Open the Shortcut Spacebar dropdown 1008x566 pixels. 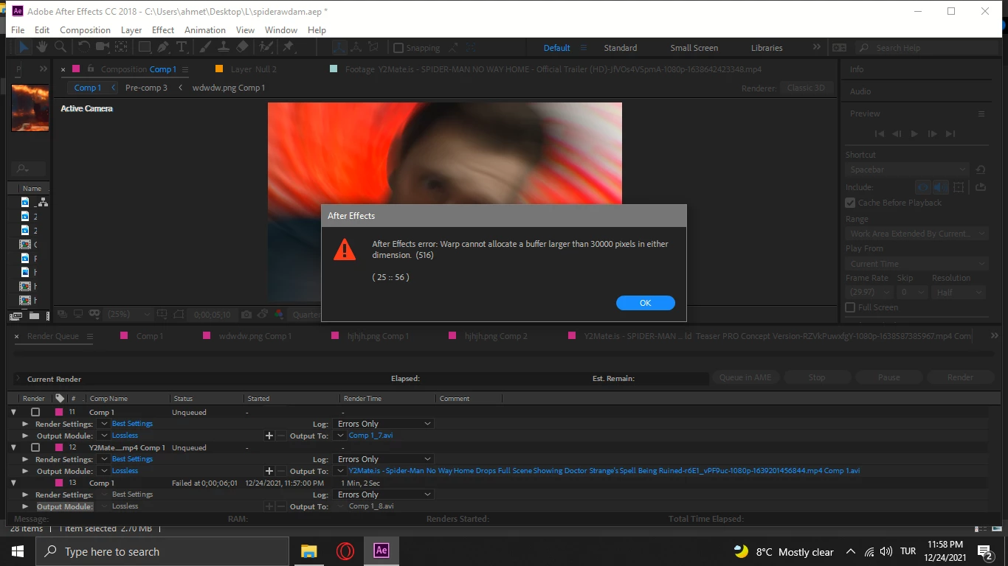tap(906, 170)
